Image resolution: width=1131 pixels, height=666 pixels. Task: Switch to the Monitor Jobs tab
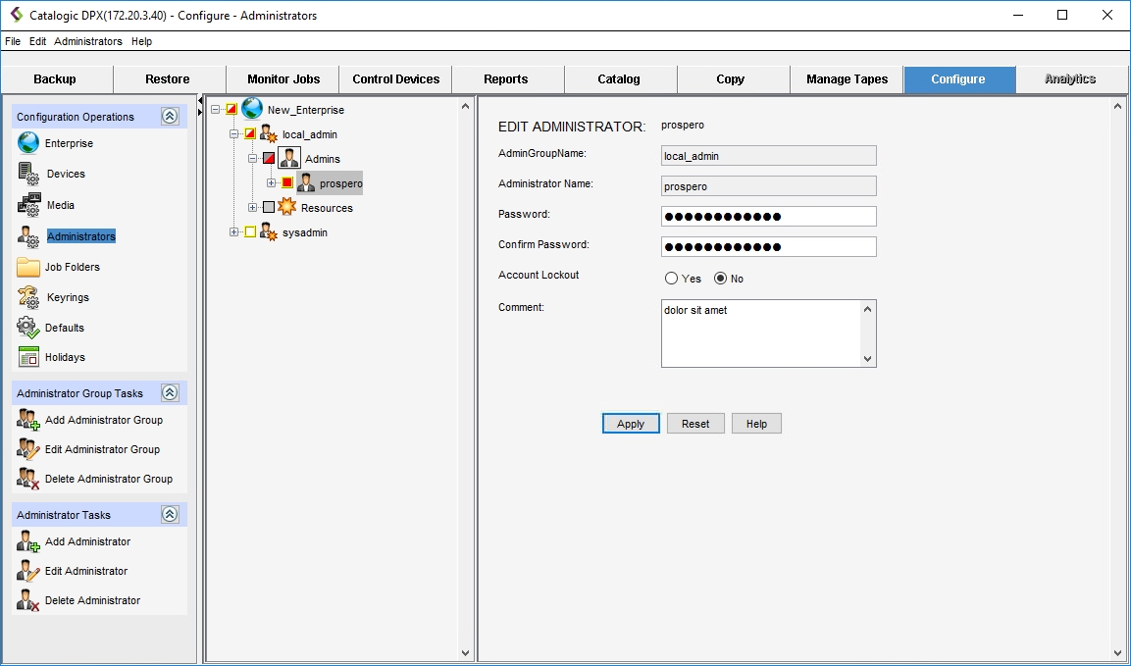click(283, 79)
